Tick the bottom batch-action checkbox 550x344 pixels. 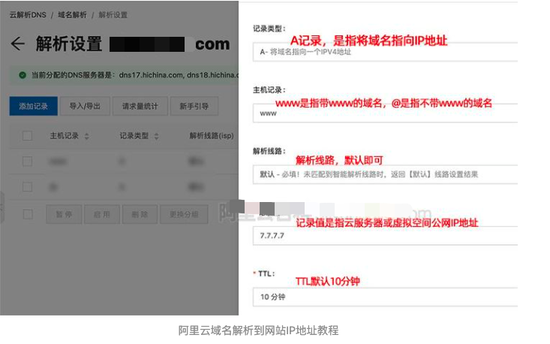tap(27, 214)
